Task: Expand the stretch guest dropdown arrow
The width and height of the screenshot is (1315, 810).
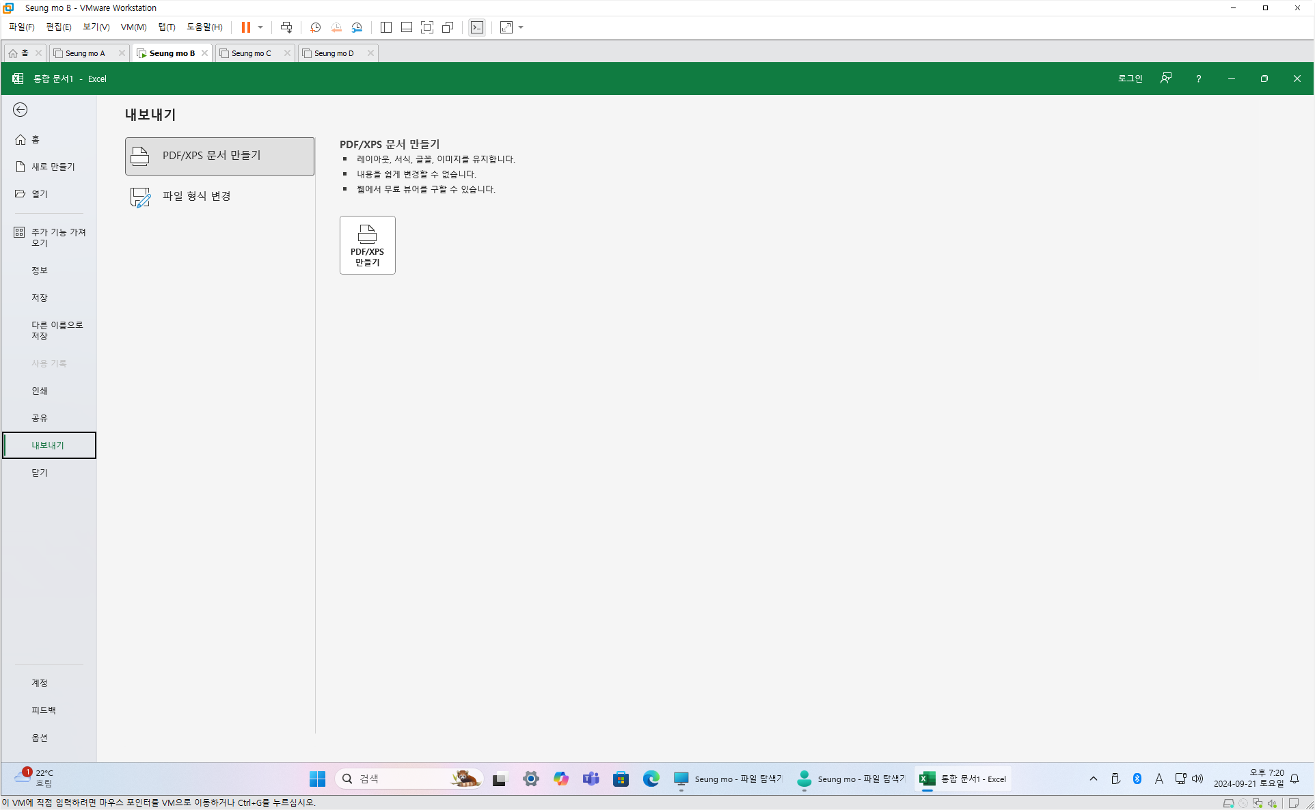Action: pos(521,27)
